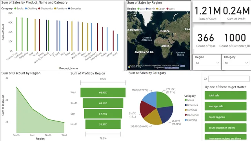This screenshot has height=141, width=251.
Task: Select the 'average sale' suggestion
Action: pos(226,106)
